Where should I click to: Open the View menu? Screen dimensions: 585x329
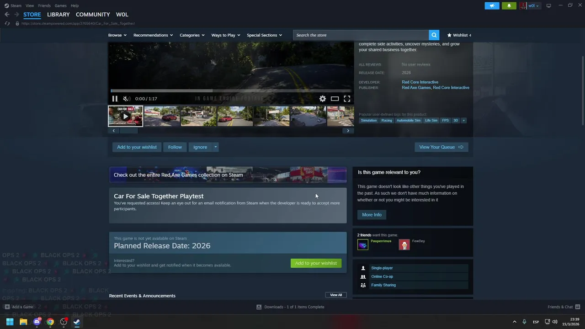click(x=30, y=5)
